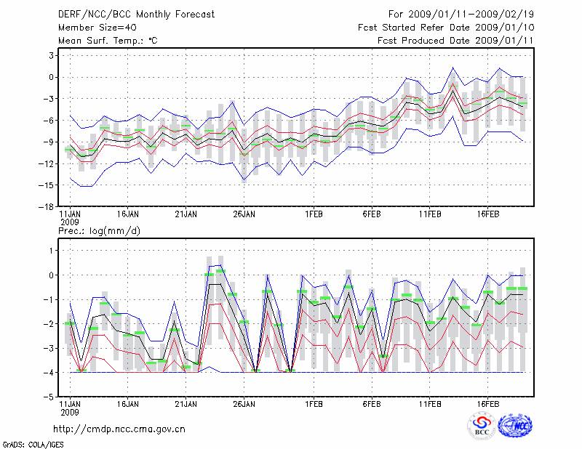
Task: Click the BCC logo icon
Action: [x=482, y=426]
